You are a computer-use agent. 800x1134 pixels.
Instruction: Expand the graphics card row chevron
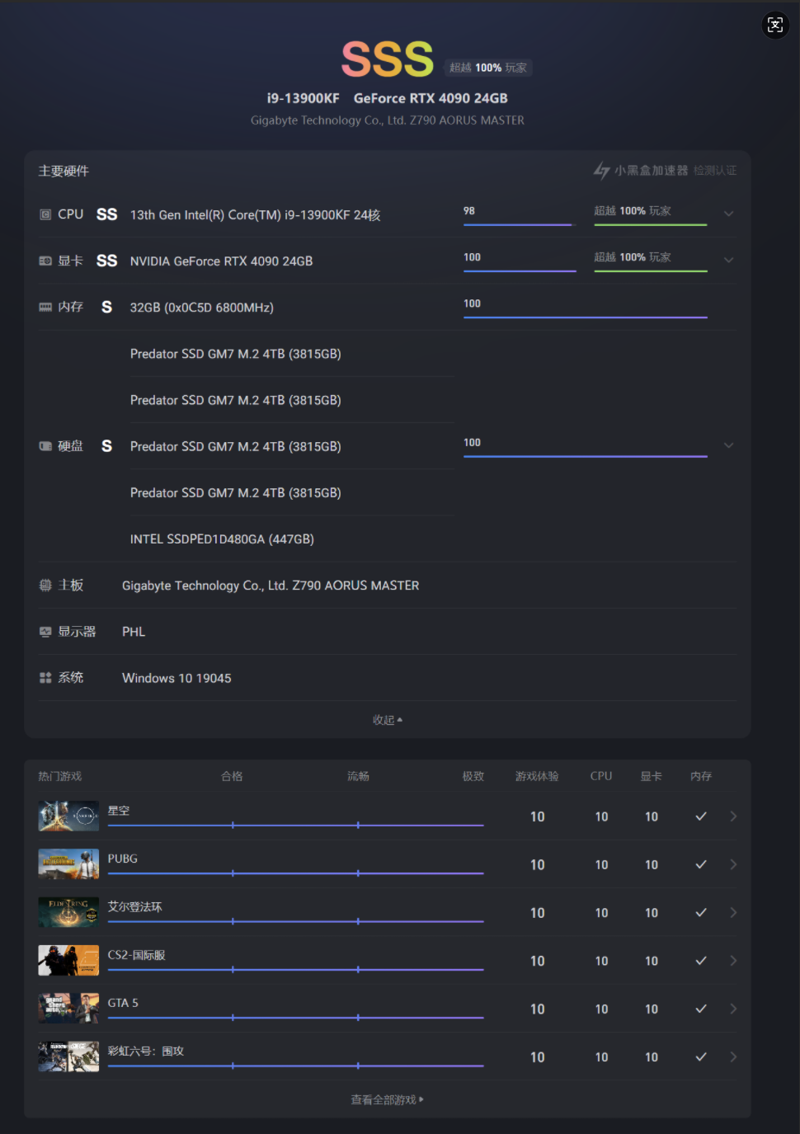point(728,261)
